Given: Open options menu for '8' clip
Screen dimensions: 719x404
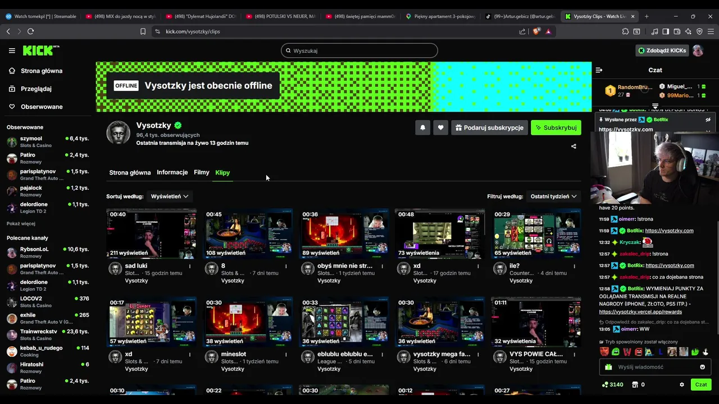Looking at the screenshot, I should coord(286,266).
